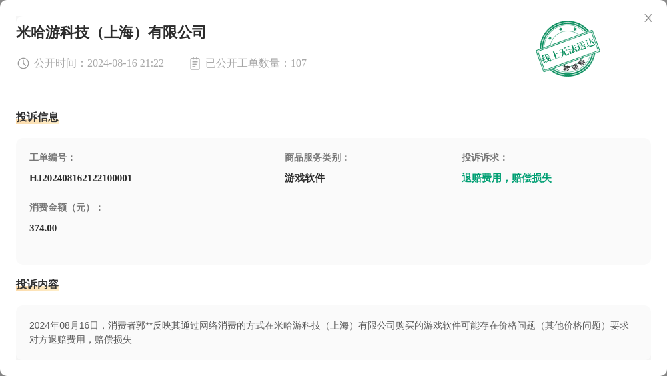The width and height of the screenshot is (667, 376).
Task: Click the 投诉内容 section heading
Action: 37,284
